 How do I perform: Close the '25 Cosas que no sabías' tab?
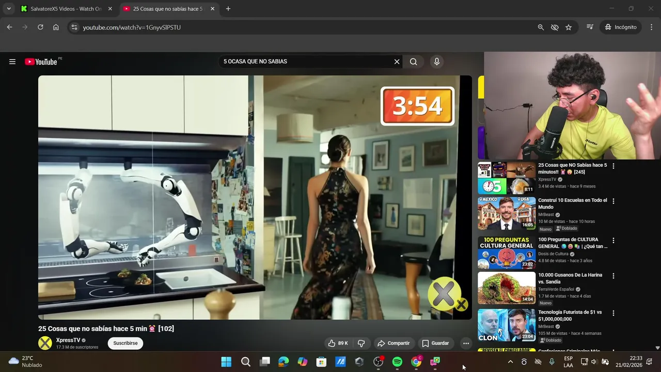pos(212,9)
